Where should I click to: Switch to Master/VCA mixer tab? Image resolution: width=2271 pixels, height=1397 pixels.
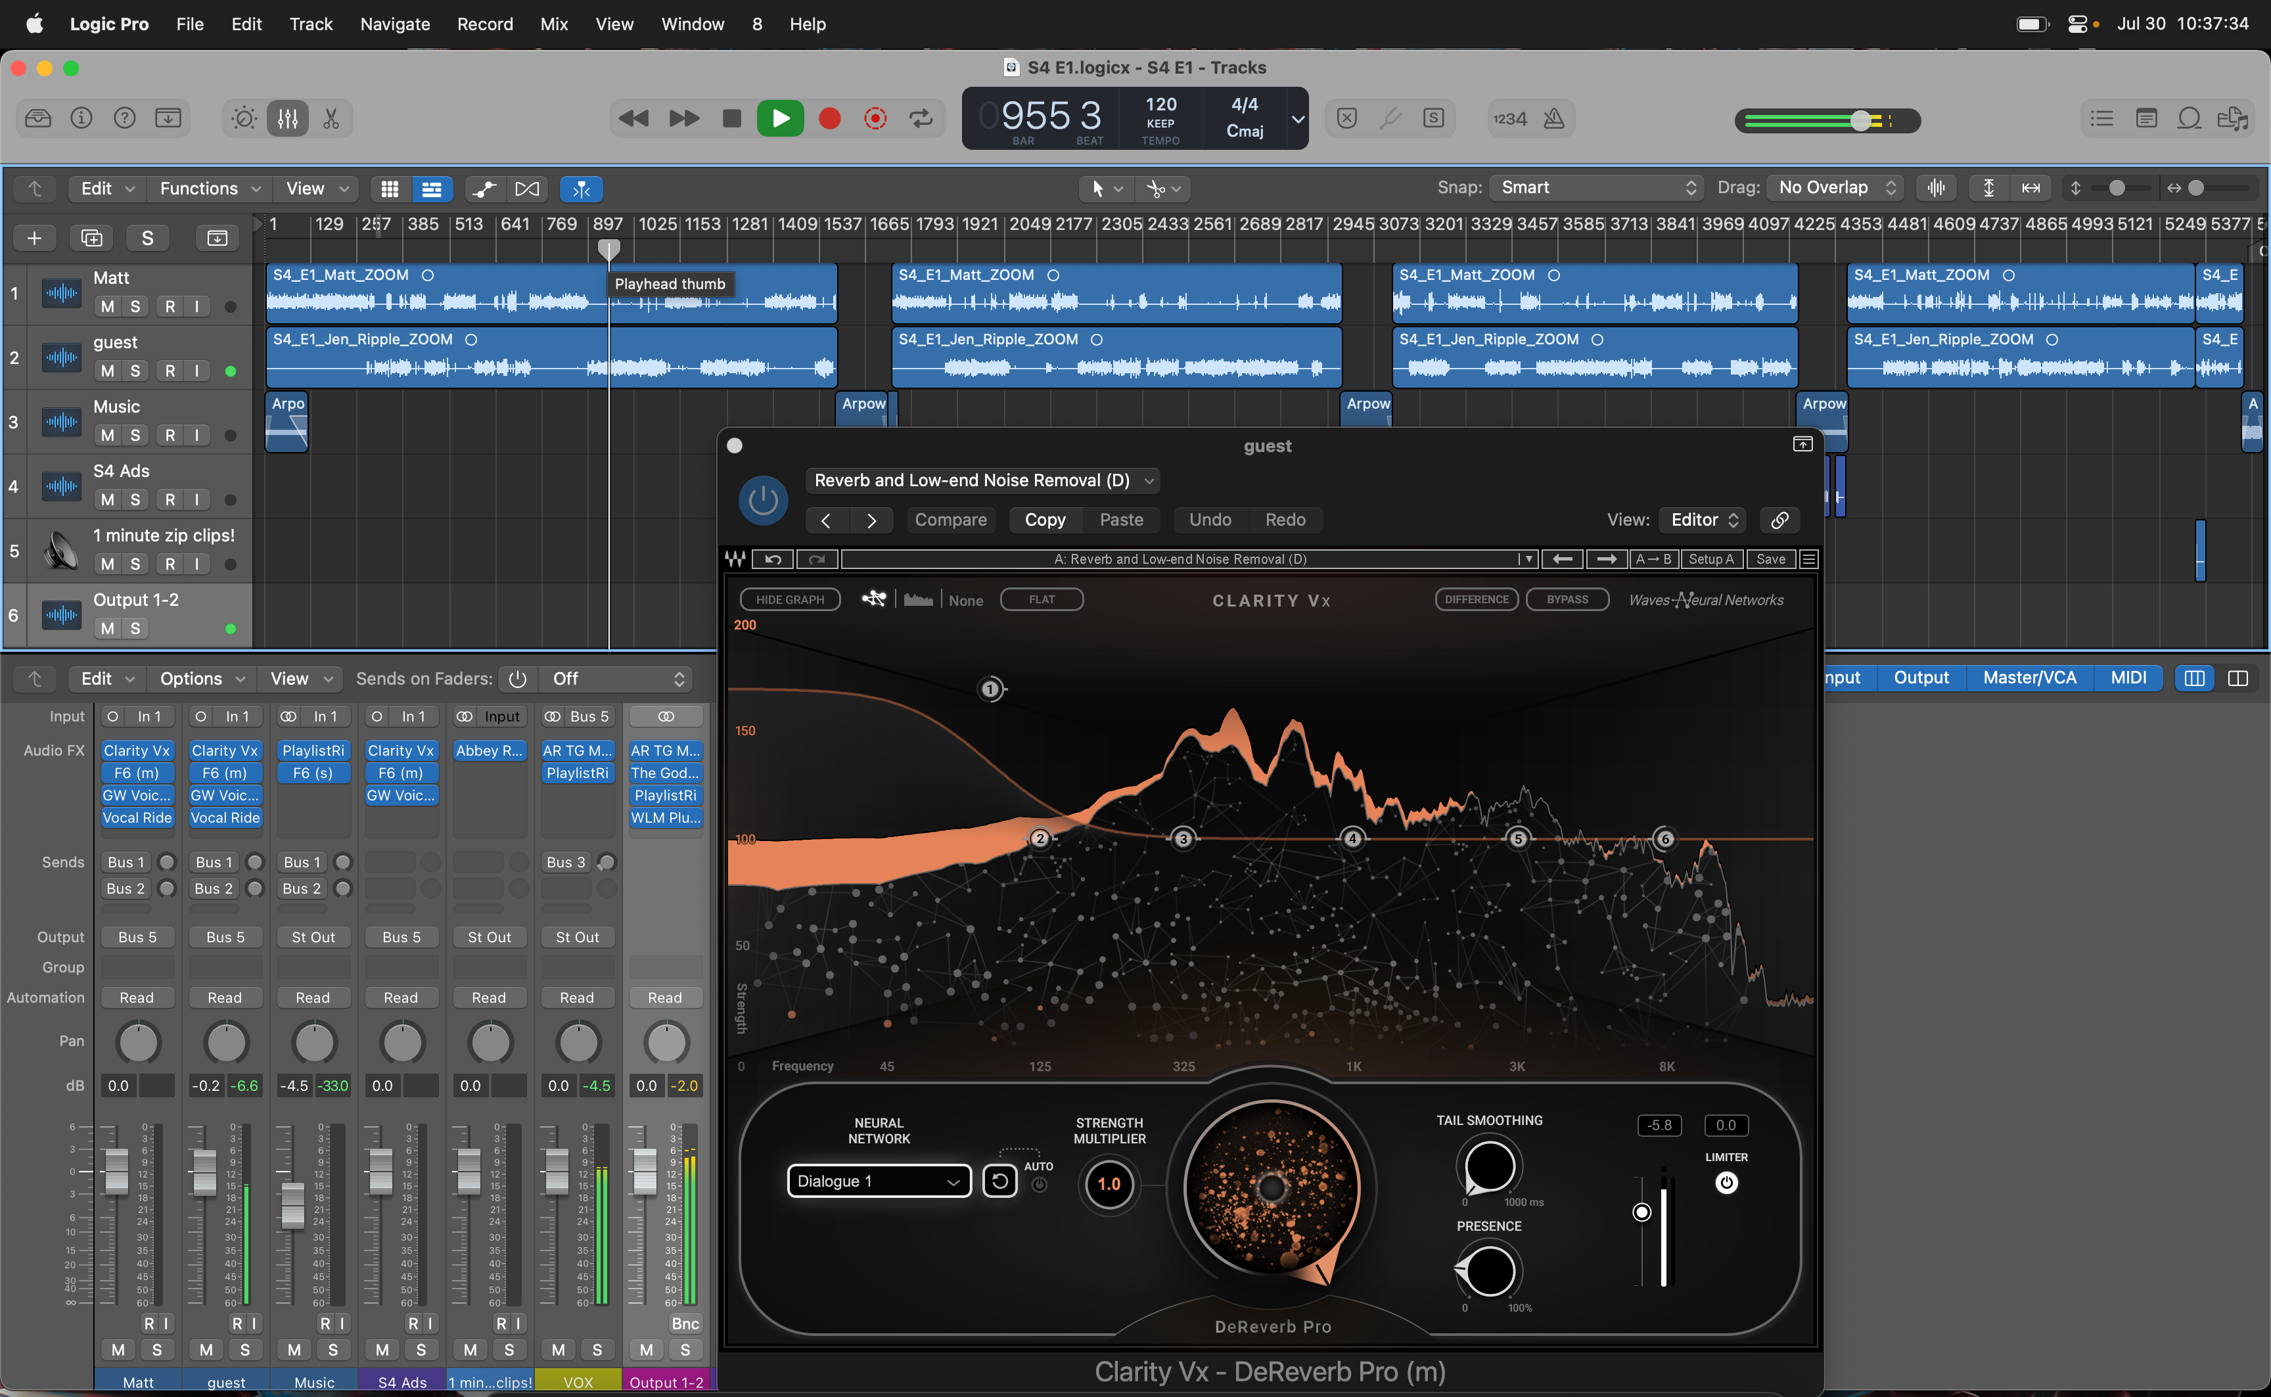point(2029,678)
